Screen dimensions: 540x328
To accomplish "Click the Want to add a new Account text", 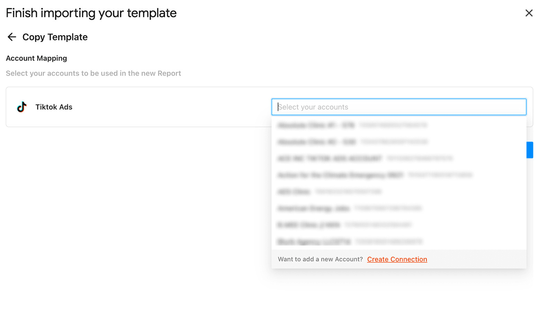I will pos(320,259).
